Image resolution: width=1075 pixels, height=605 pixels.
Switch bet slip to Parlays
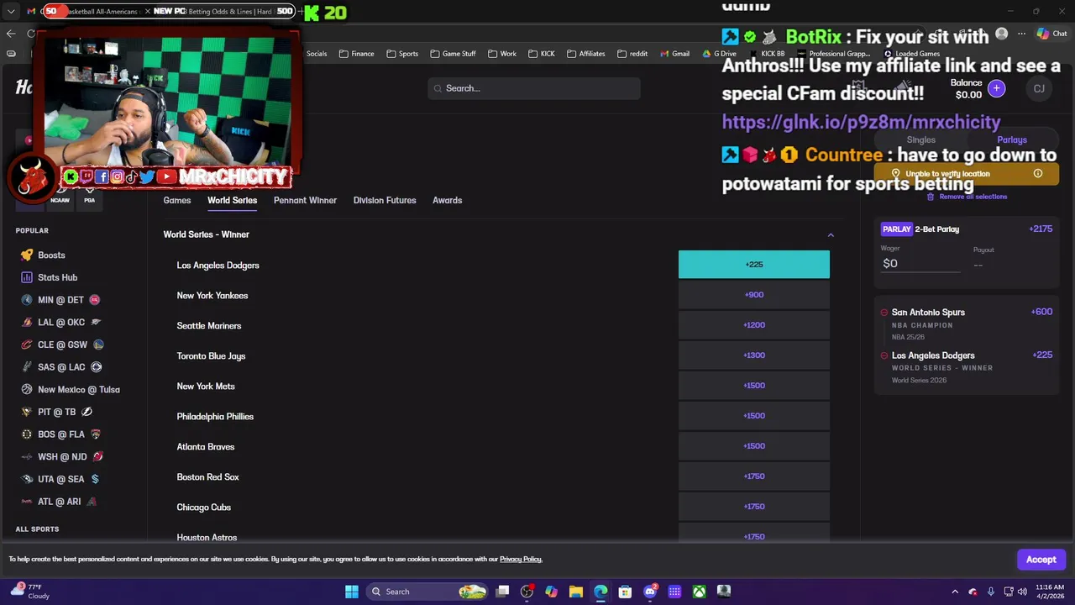click(1012, 139)
